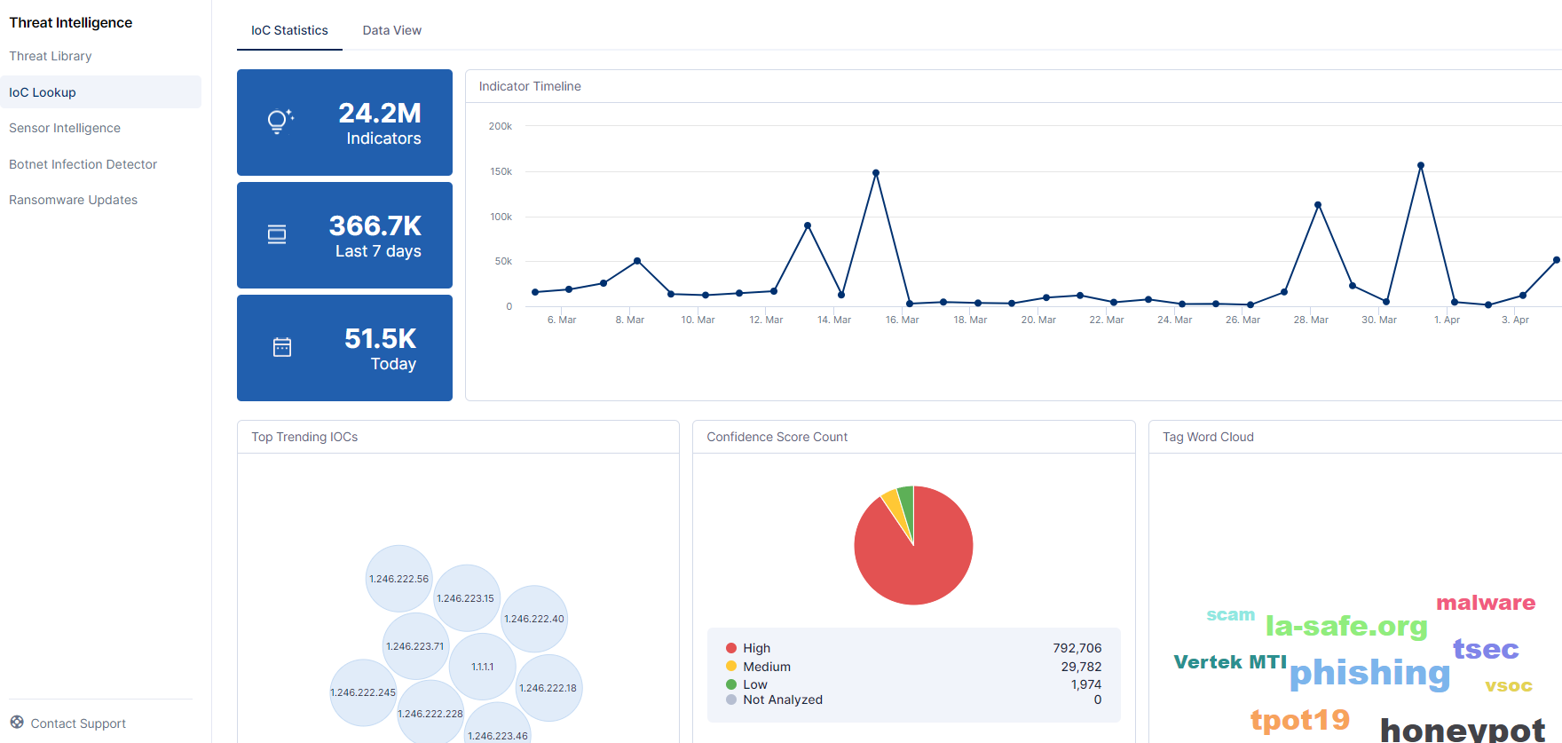Viewport: 1562px width, 743px height.
Task: Open the Data View tab
Action: 391,30
